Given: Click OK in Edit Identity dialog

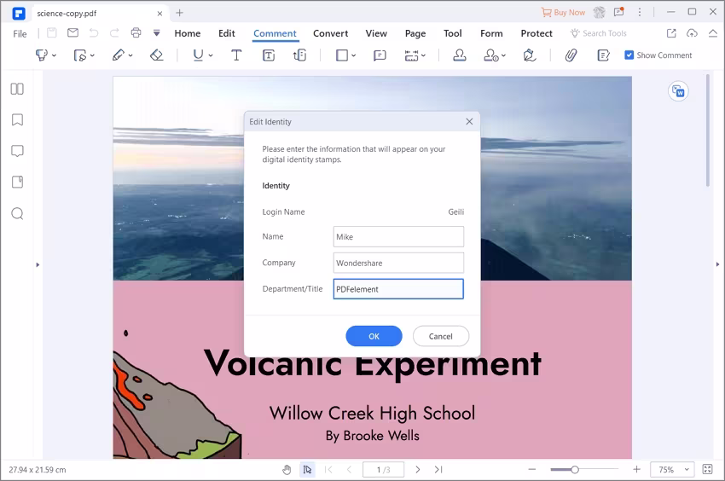Looking at the screenshot, I should coord(374,336).
